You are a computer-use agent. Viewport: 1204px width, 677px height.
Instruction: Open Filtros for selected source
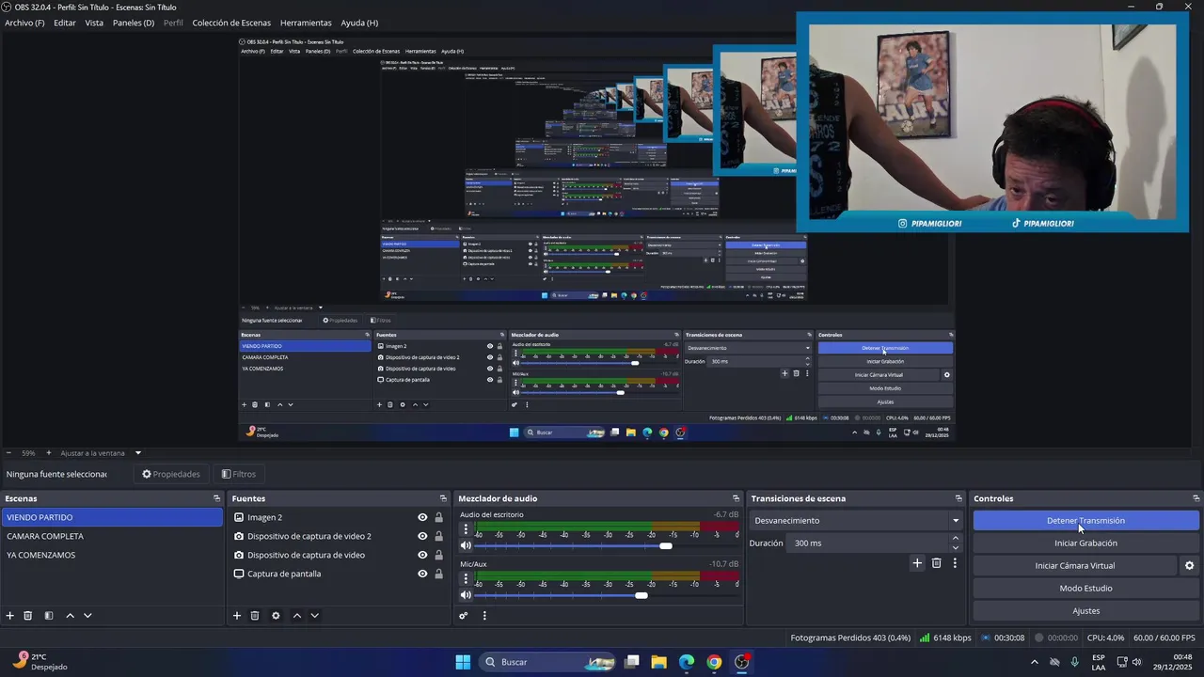(238, 474)
